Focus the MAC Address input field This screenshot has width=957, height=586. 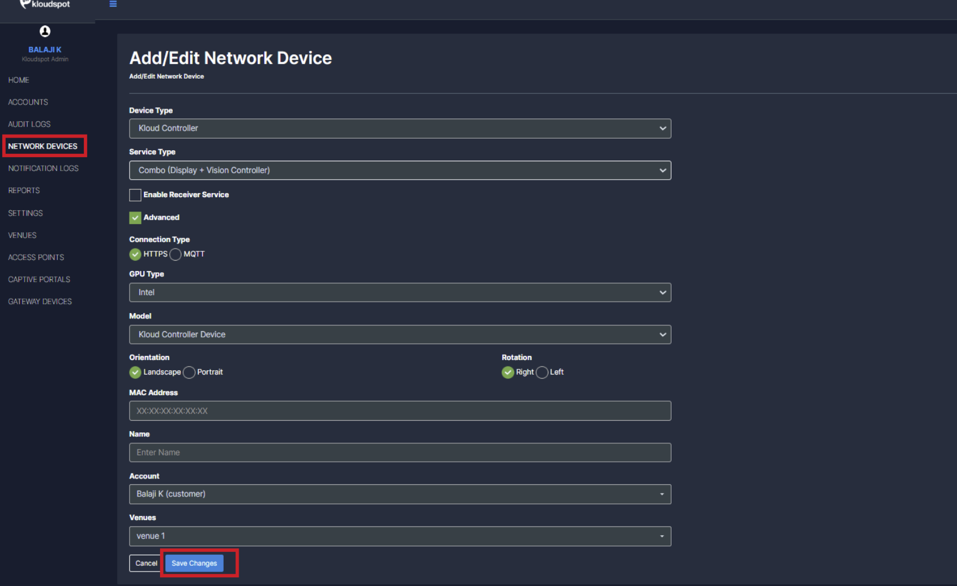point(400,411)
